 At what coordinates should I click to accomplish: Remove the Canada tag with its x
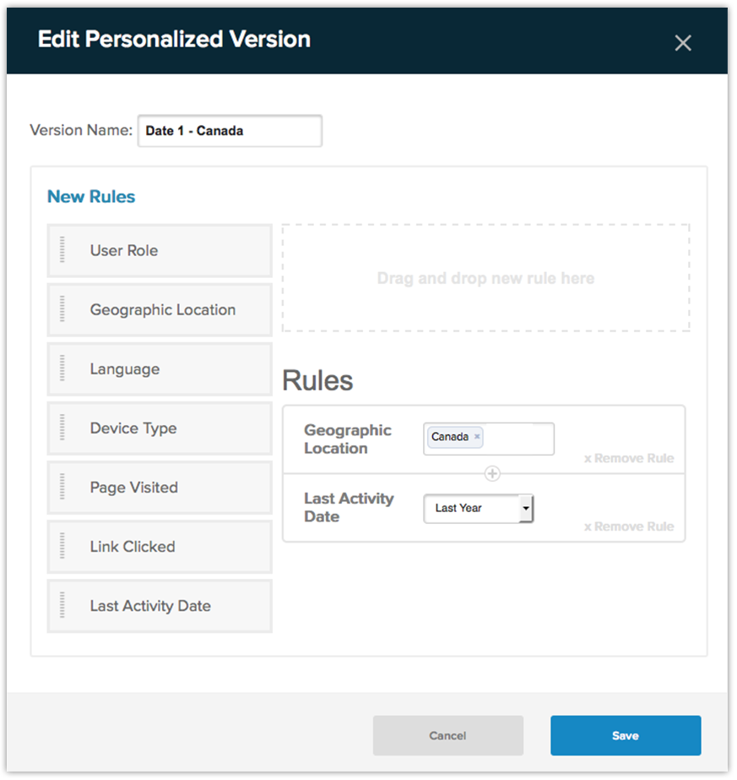point(477,437)
